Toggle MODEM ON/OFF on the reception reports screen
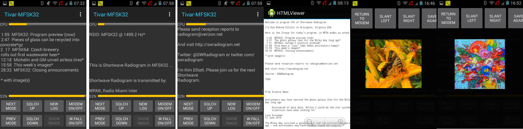Viewport: 523px width, 129px height. [253, 106]
